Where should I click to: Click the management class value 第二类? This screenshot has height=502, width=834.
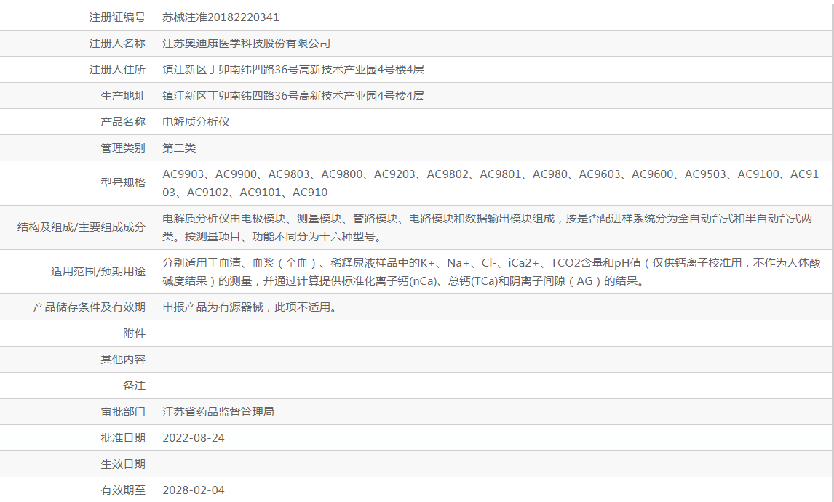179,147
